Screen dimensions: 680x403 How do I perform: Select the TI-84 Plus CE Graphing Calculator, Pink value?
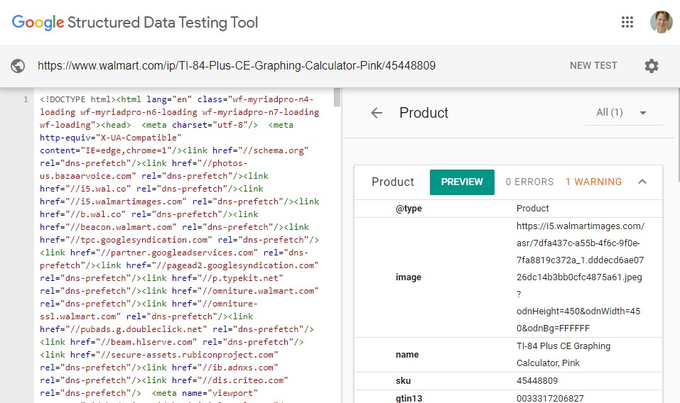(x=563, y=355)
